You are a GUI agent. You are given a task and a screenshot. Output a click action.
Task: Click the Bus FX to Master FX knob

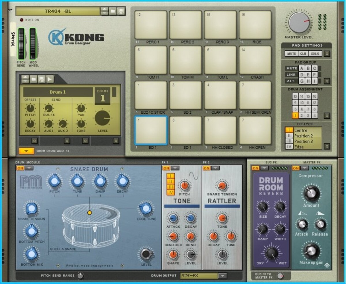point(280,276)
